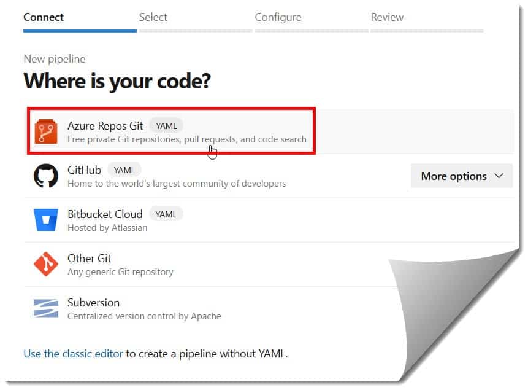Return to the Connect step

(43, 17)
